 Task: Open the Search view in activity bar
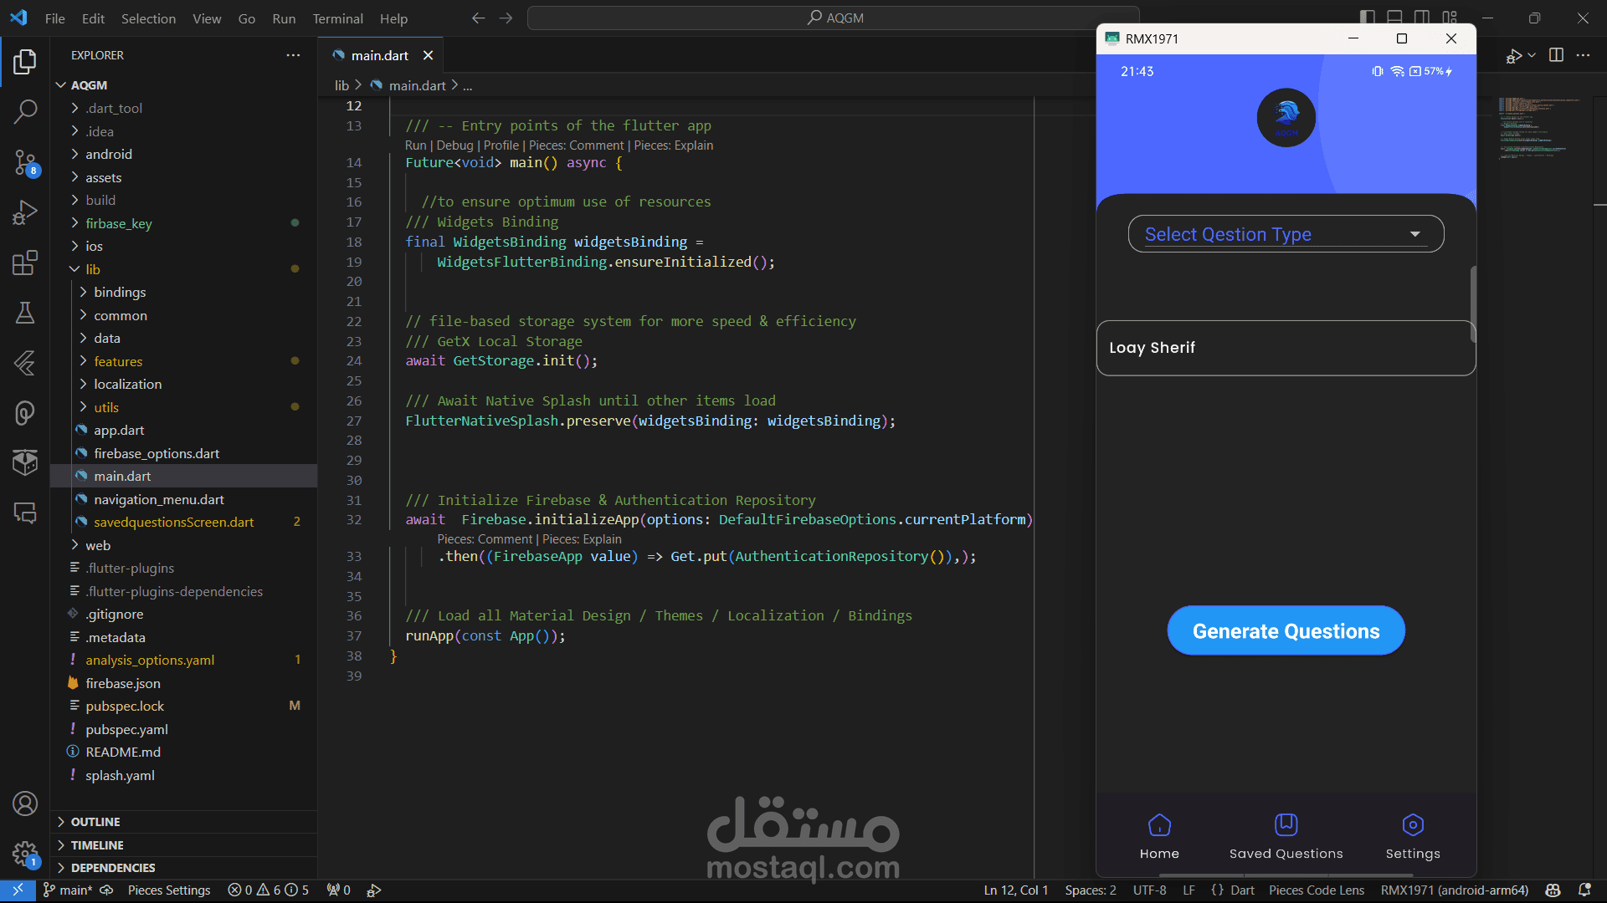point(25,111)
